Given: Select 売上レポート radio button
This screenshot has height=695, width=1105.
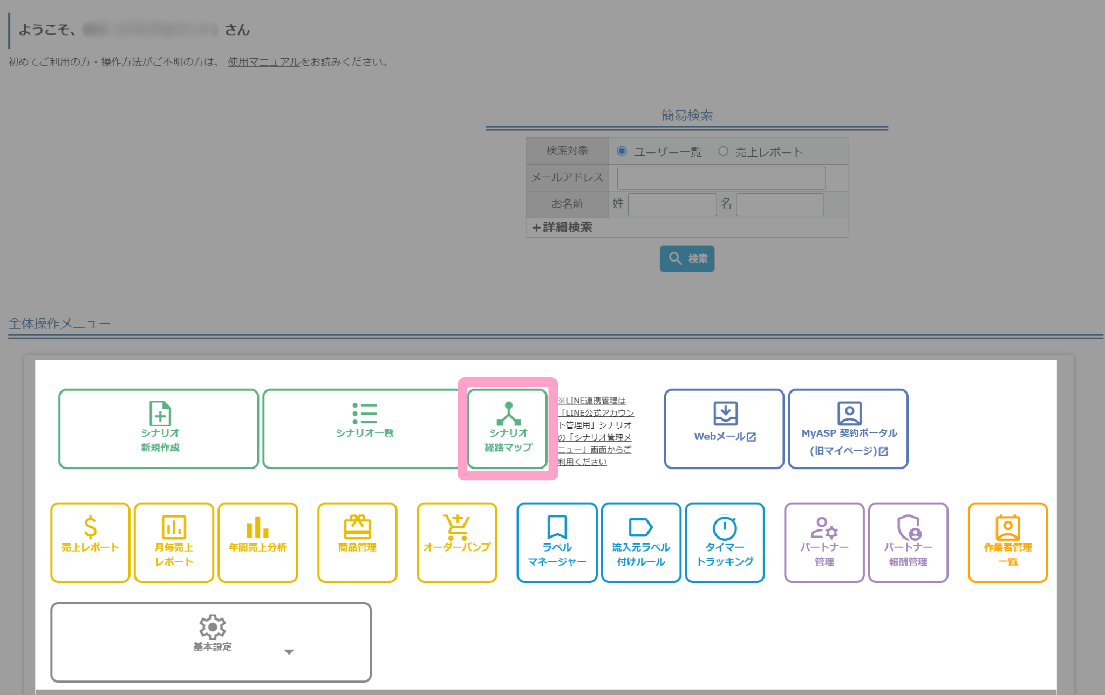Looking at the screenshot, I should tap(723, 151).
